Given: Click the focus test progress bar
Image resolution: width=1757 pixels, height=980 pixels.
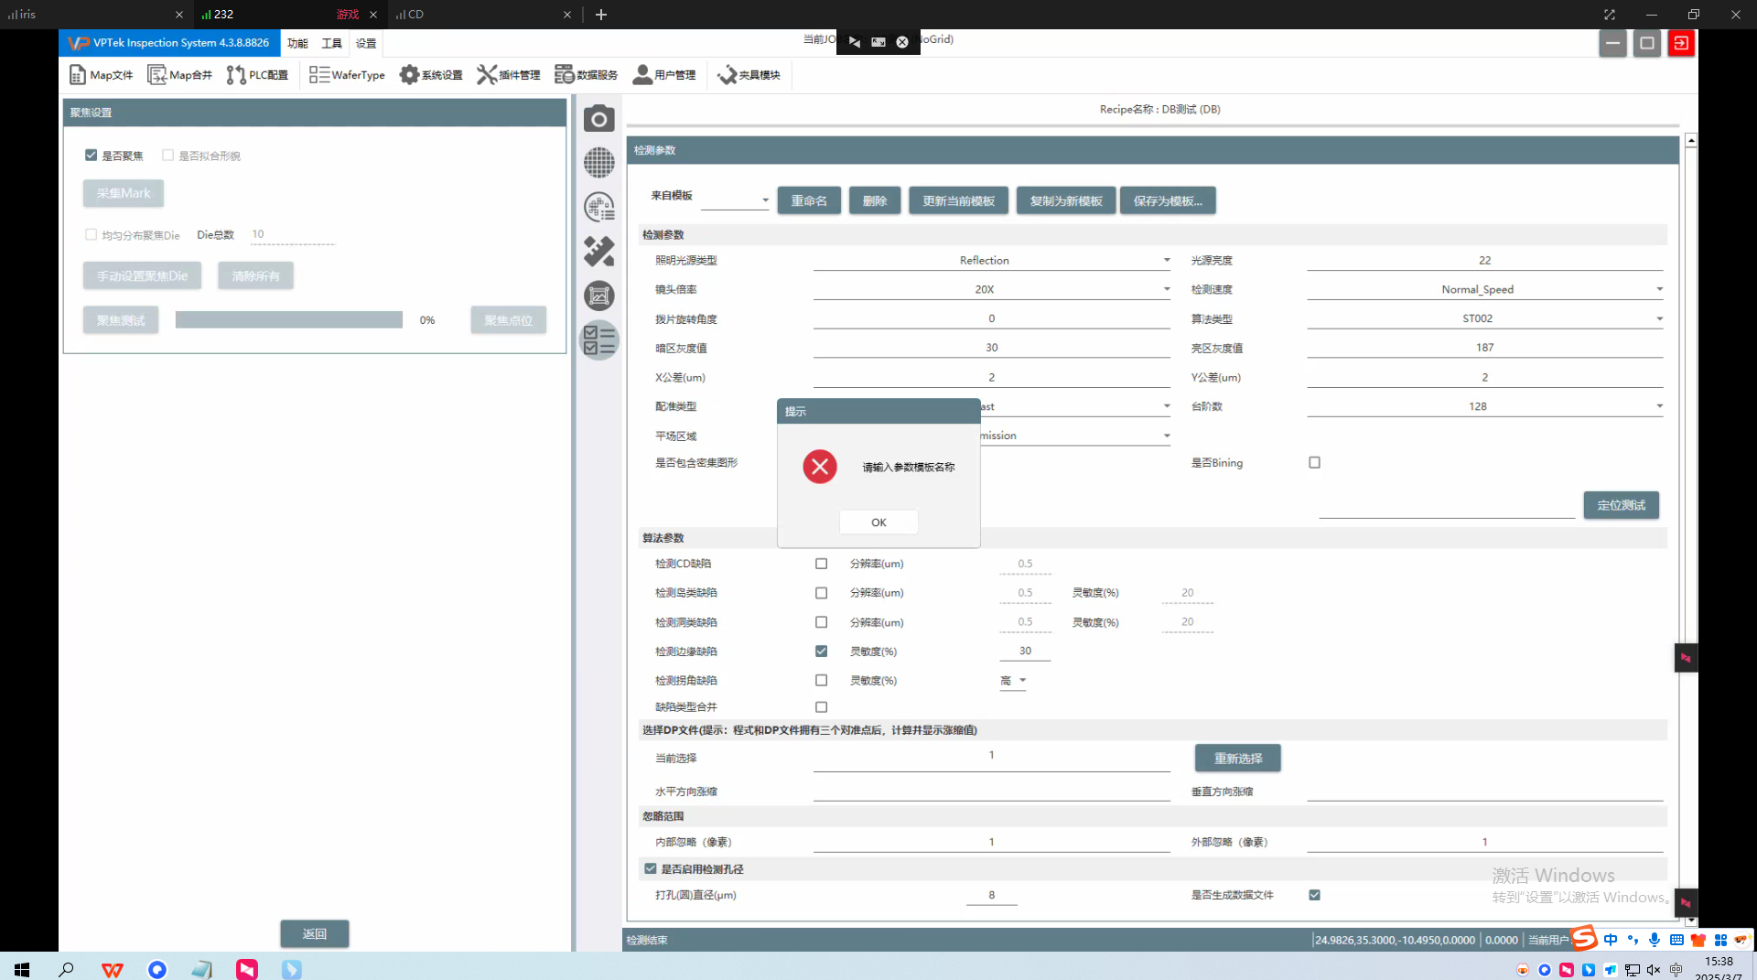Looking at the screenshot, I should point(288,320).
